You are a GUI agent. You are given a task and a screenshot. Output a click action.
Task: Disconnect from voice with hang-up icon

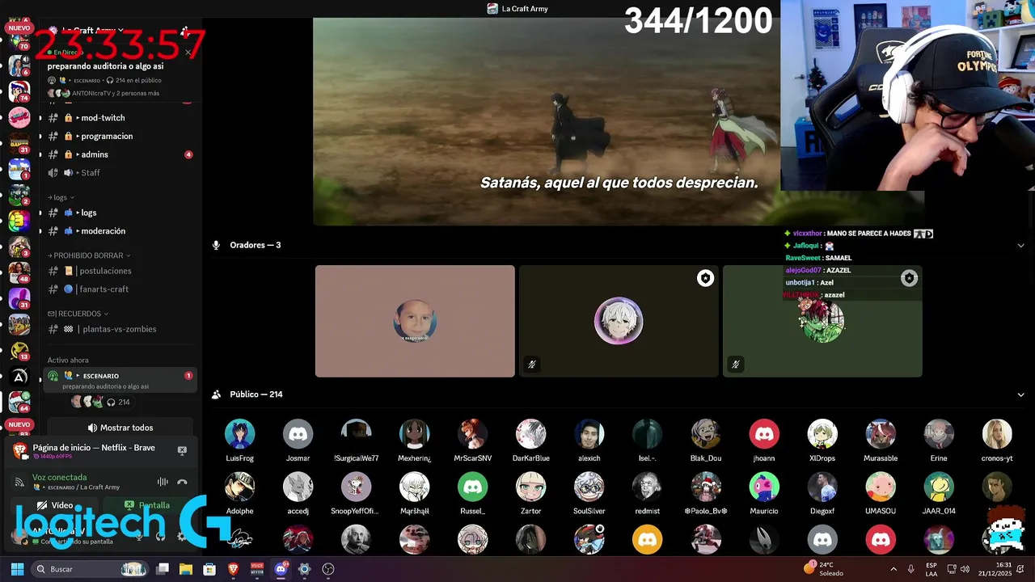tap(182, 482)
